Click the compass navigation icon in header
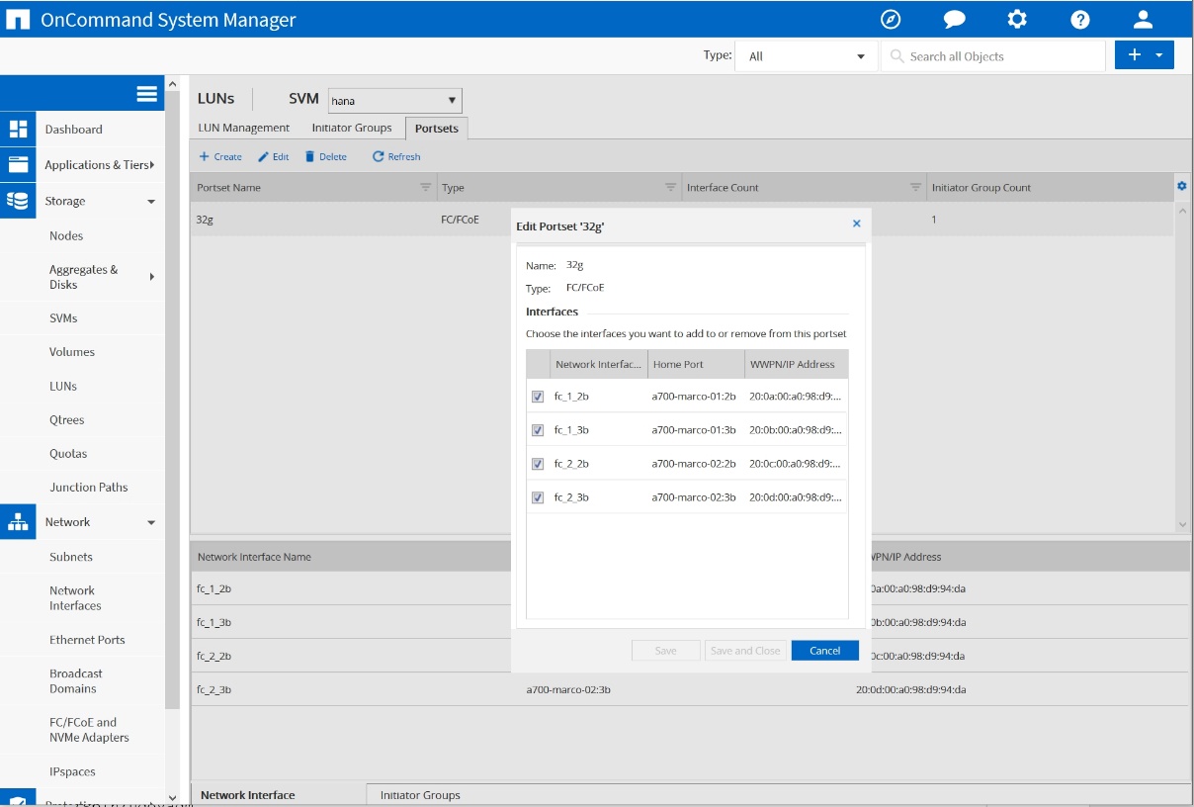Screen dimensions: 1194x807 (x=891, y=20)
